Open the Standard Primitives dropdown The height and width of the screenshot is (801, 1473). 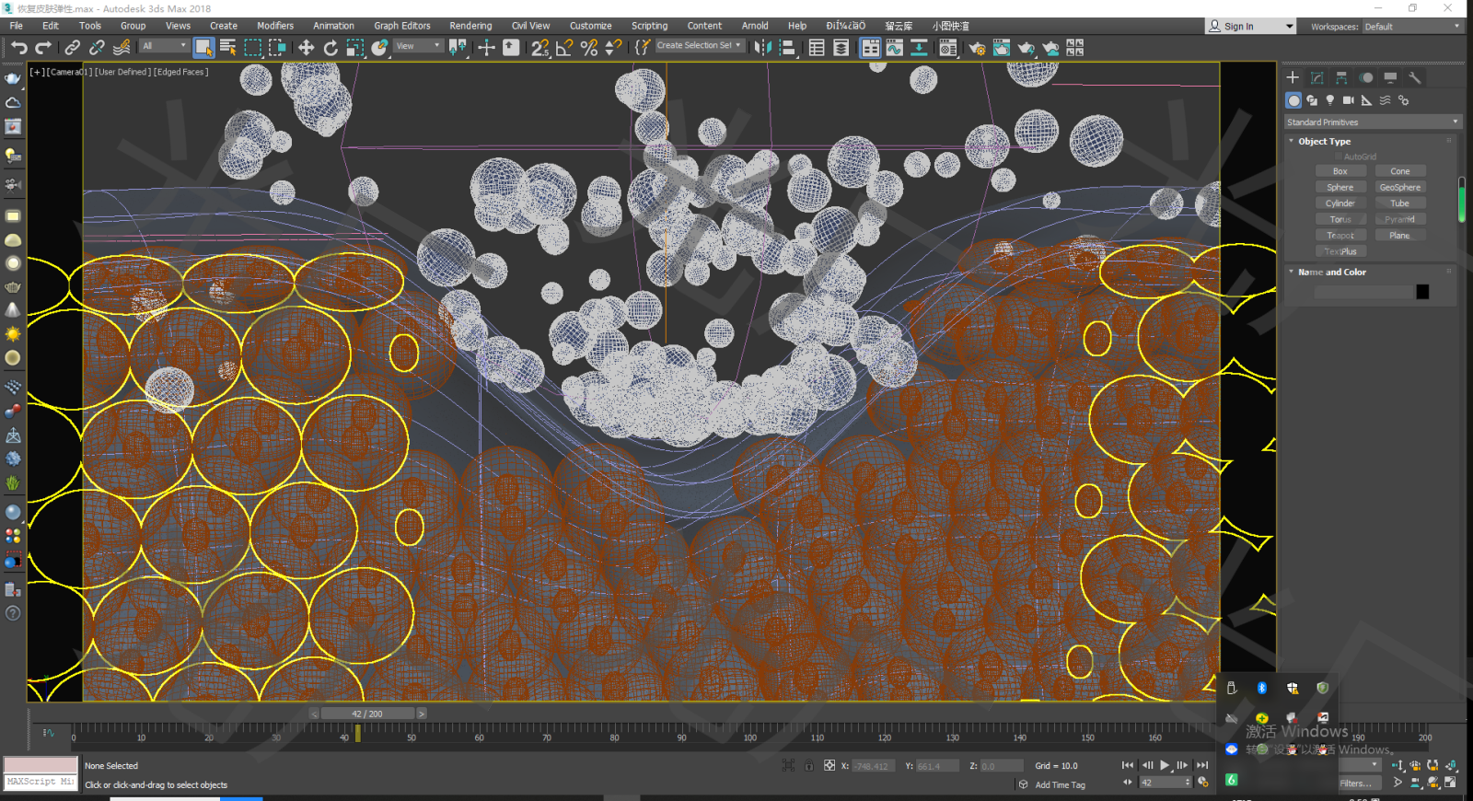point(1373,122)
